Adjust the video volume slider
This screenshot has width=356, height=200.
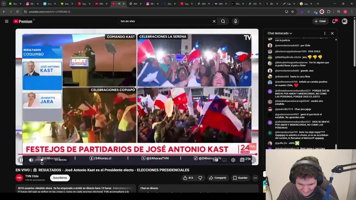click(39, 160)
